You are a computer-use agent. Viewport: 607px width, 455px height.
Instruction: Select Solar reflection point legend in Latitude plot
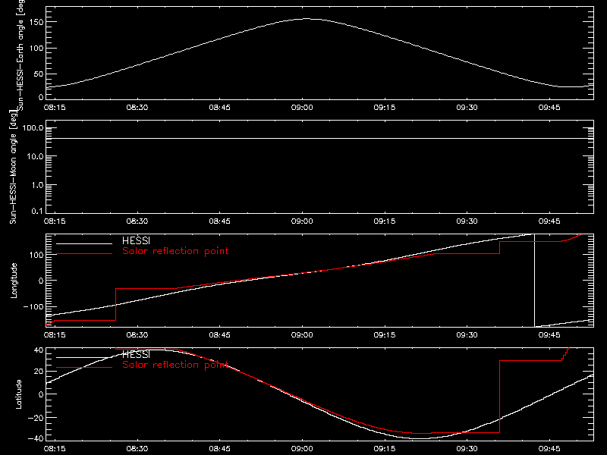click(x=175, y=365)
